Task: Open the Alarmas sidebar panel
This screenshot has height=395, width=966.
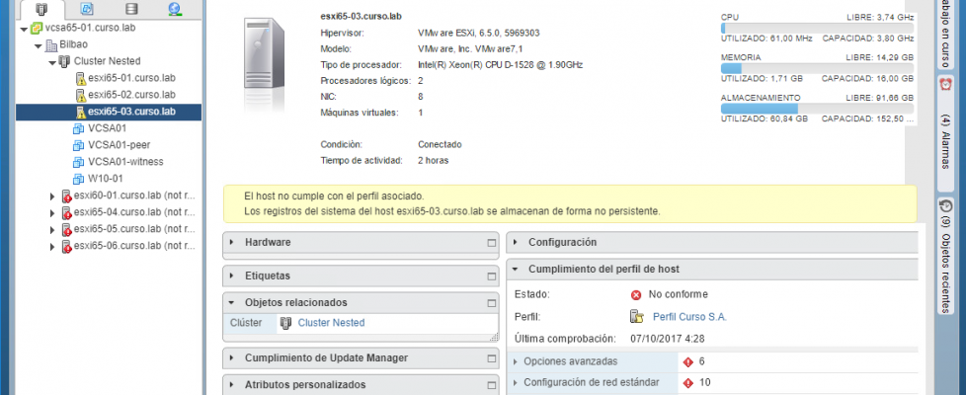Action: 945,132
